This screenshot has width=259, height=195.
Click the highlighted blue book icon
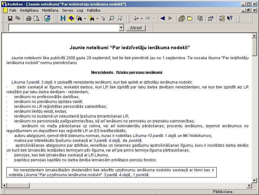click(x=71, y=18)
